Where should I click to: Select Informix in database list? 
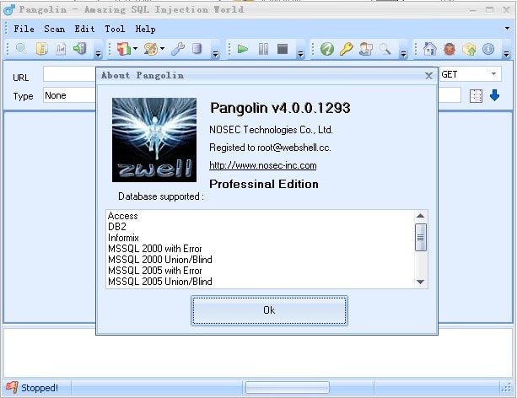[123, 238]
